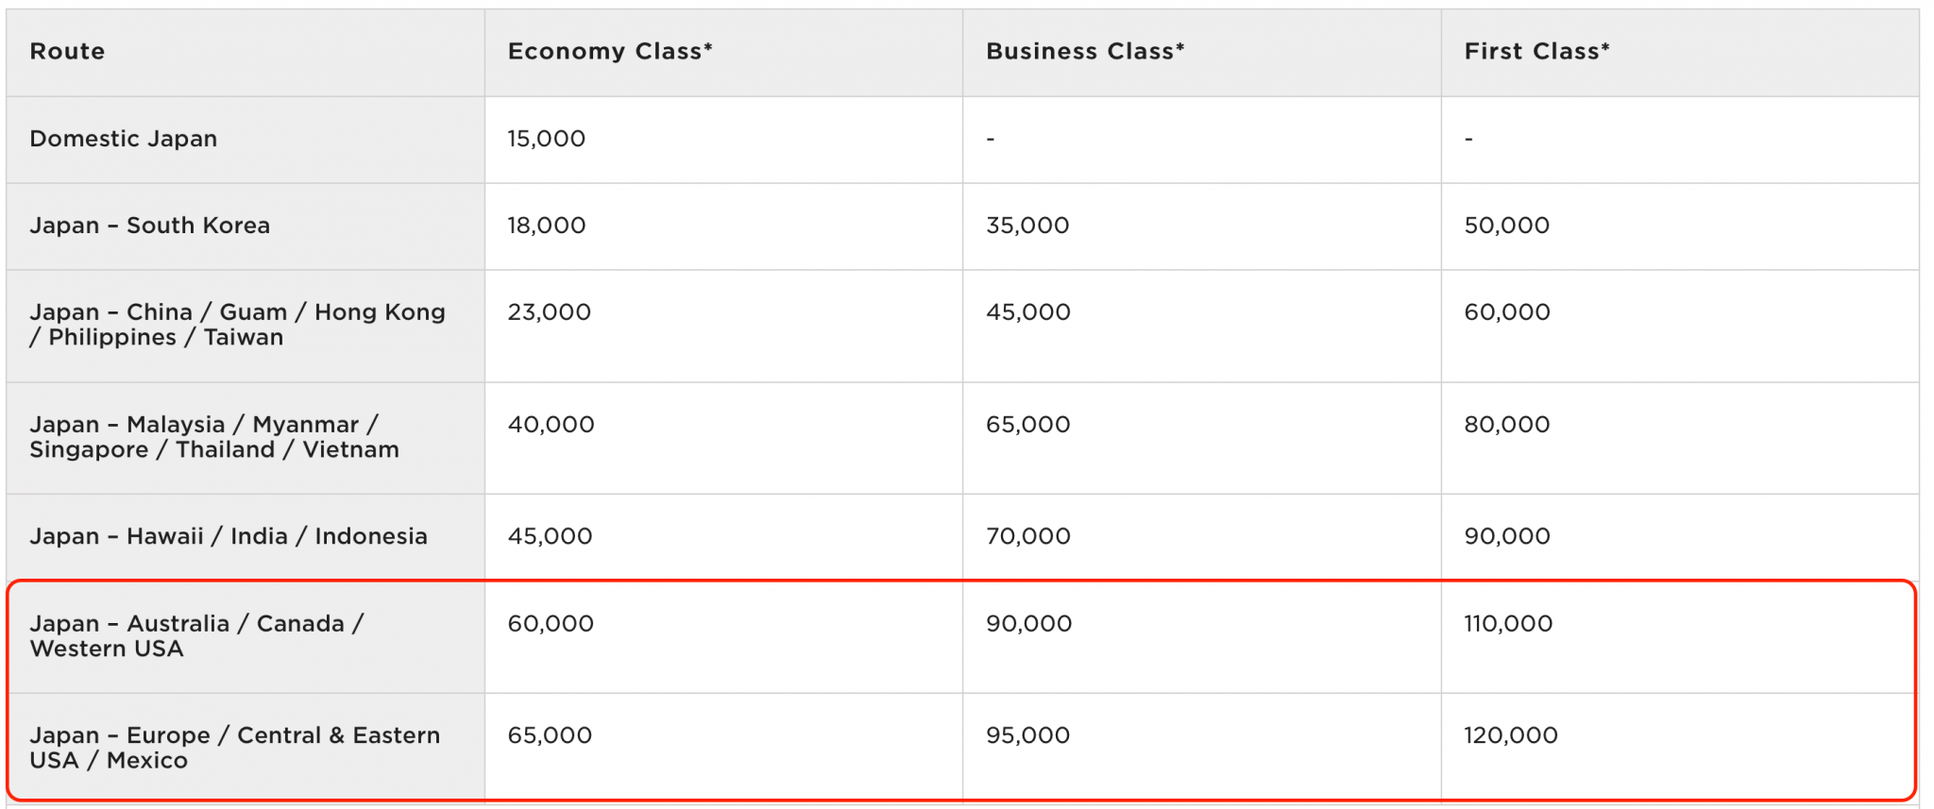Select the Japan – Australia / Canada route cell
The height and width of the screenshot is (809, 1934).
point(196,636)
